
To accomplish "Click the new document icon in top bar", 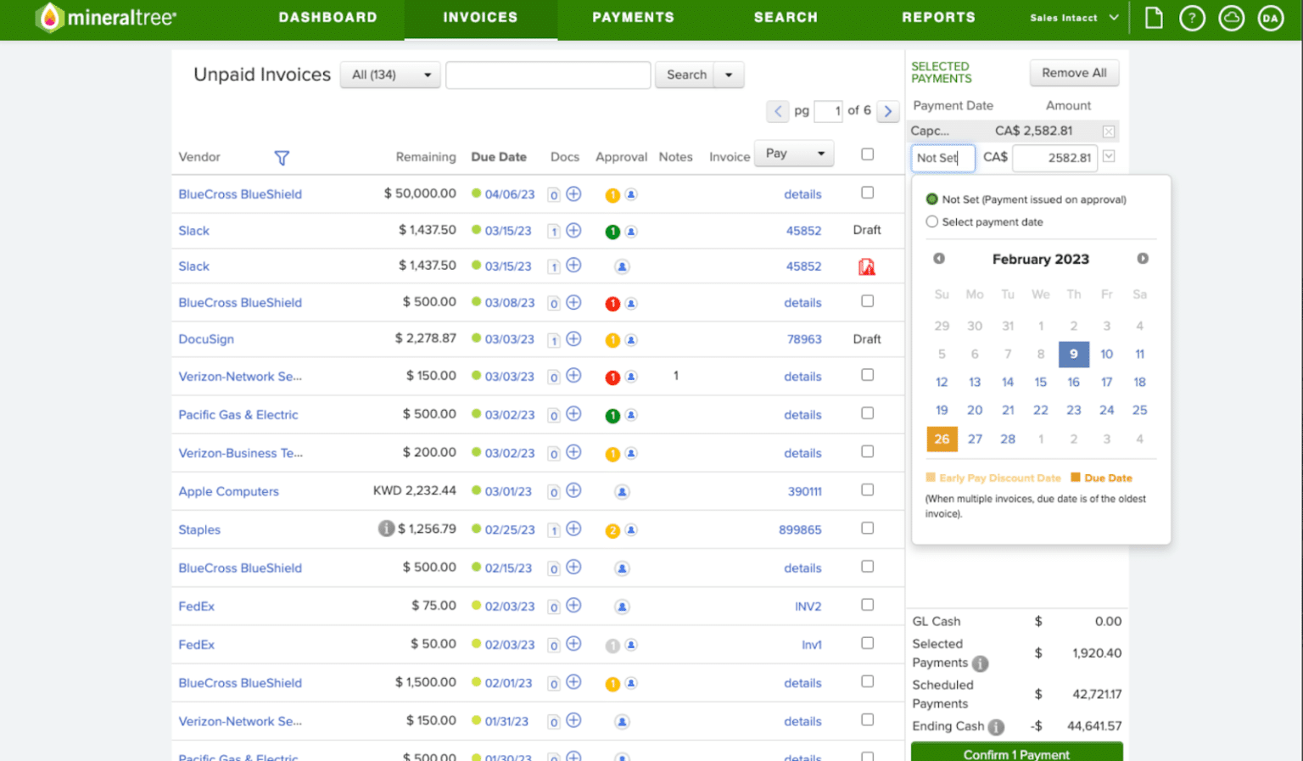I will (x=1154, y=17).
